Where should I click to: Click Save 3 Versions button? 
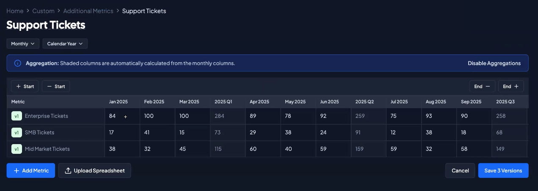point(503,171)
